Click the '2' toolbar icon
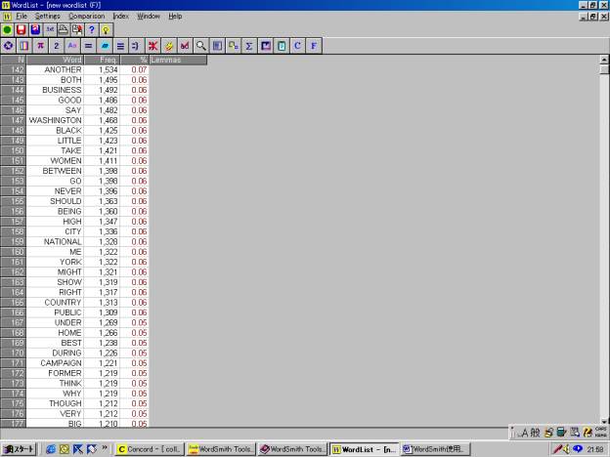The image size is (610, 457). point(57,46)
